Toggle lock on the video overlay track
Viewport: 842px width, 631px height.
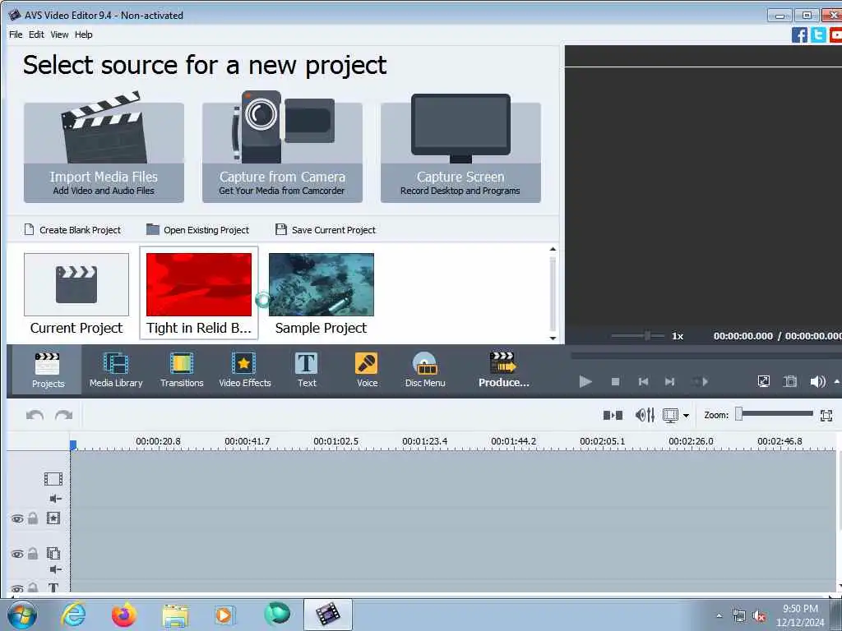click(x=33, y=553)
